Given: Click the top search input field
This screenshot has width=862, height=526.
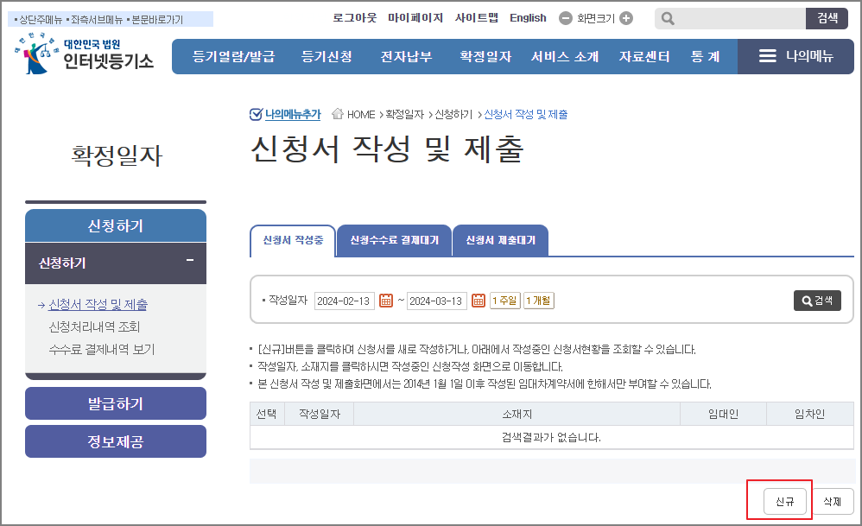Looking at the screenshot, I should point(734,17).
